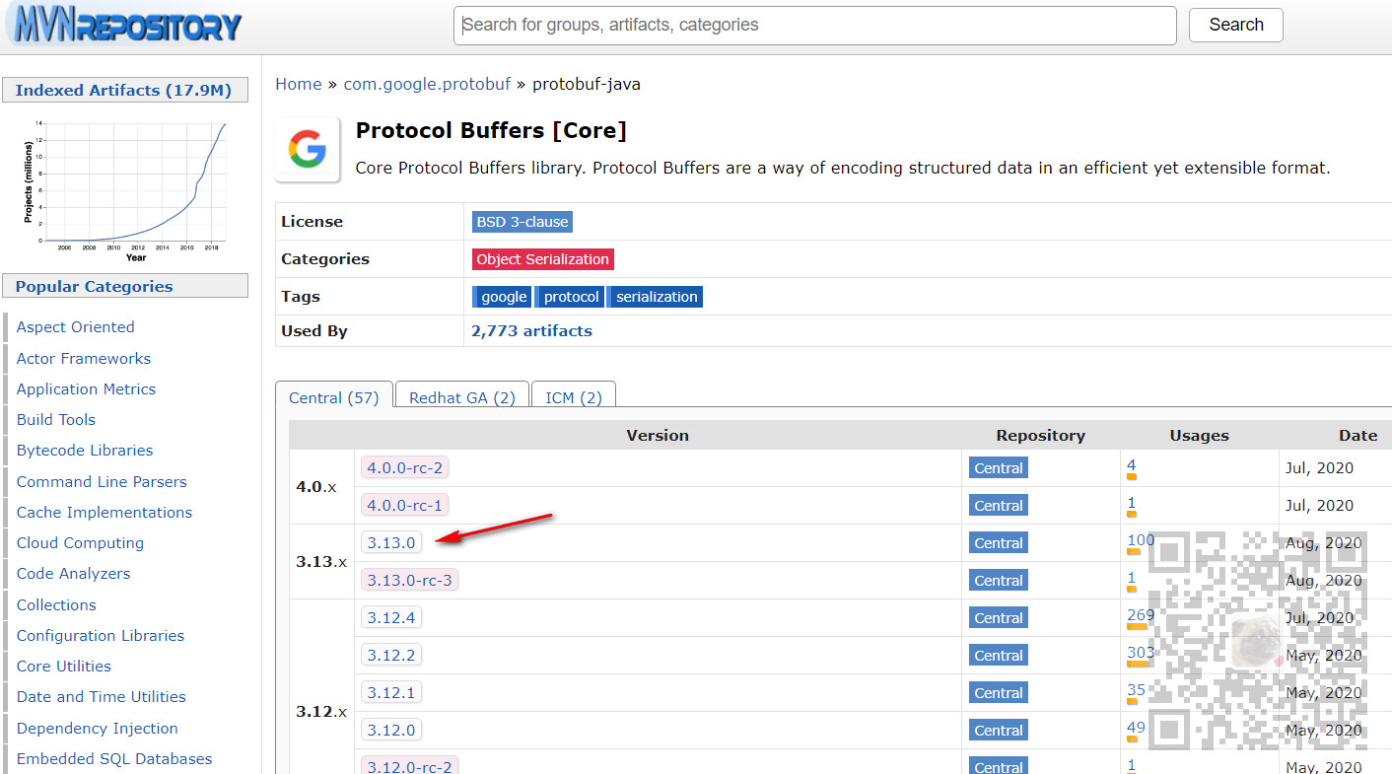Click Central badge in the 3.12.4 row

coord(998,618)
